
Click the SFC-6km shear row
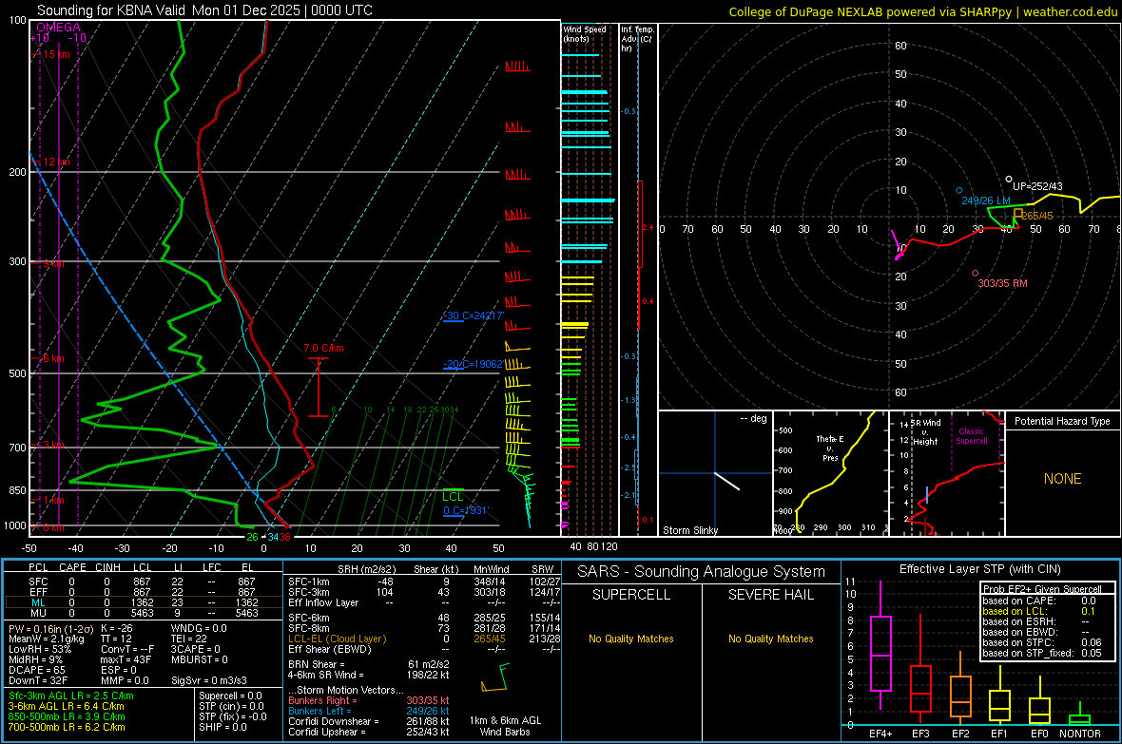(x=424, y=618)
